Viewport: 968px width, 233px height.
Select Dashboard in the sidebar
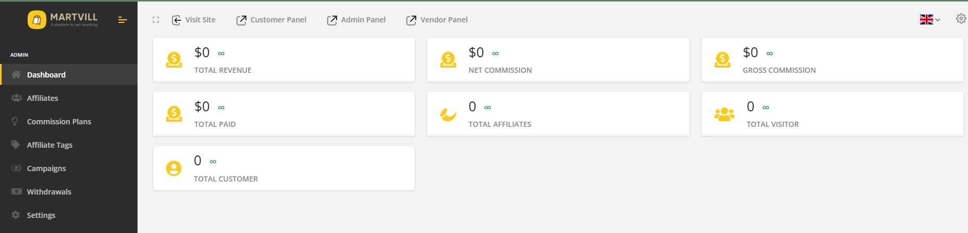pyautogui.click(x=46, y=74)
